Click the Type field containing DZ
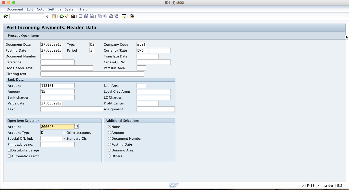The image size is (349, 190). pyautogui.click(x=92, y=44)
